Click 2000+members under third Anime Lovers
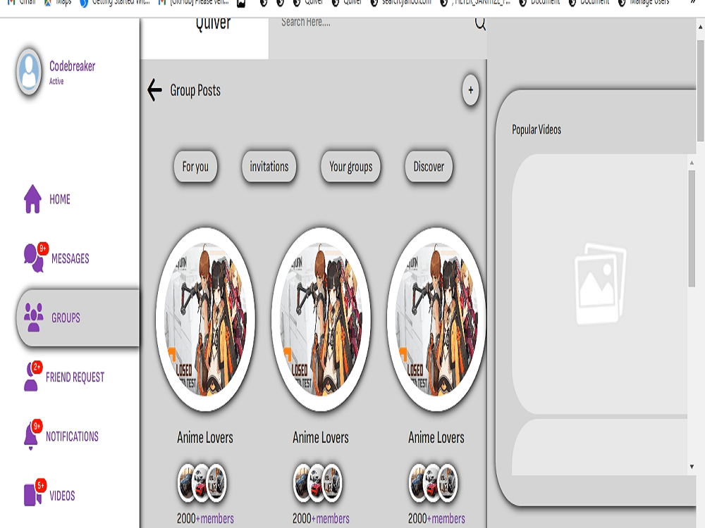The image size is (705, 528). click(436, 519)
